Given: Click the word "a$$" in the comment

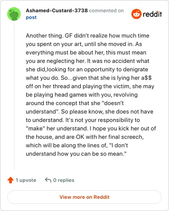Looking at the screenshot, I should coord(147,78).
